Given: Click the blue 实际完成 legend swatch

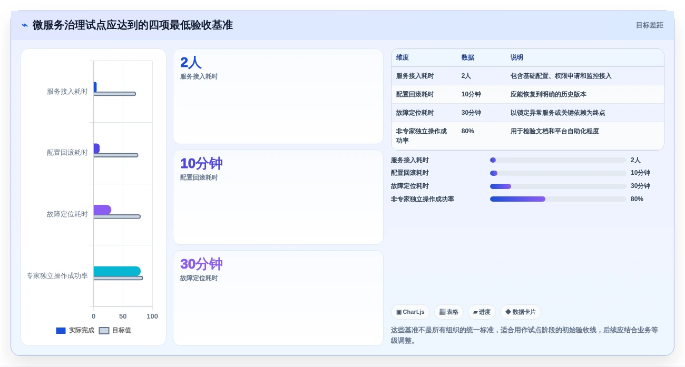Looking at the screenshot, I should click(61, 331).
